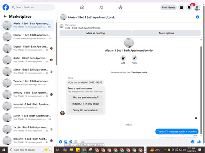Open conversation information icon
205x153 pixels.
197,17
